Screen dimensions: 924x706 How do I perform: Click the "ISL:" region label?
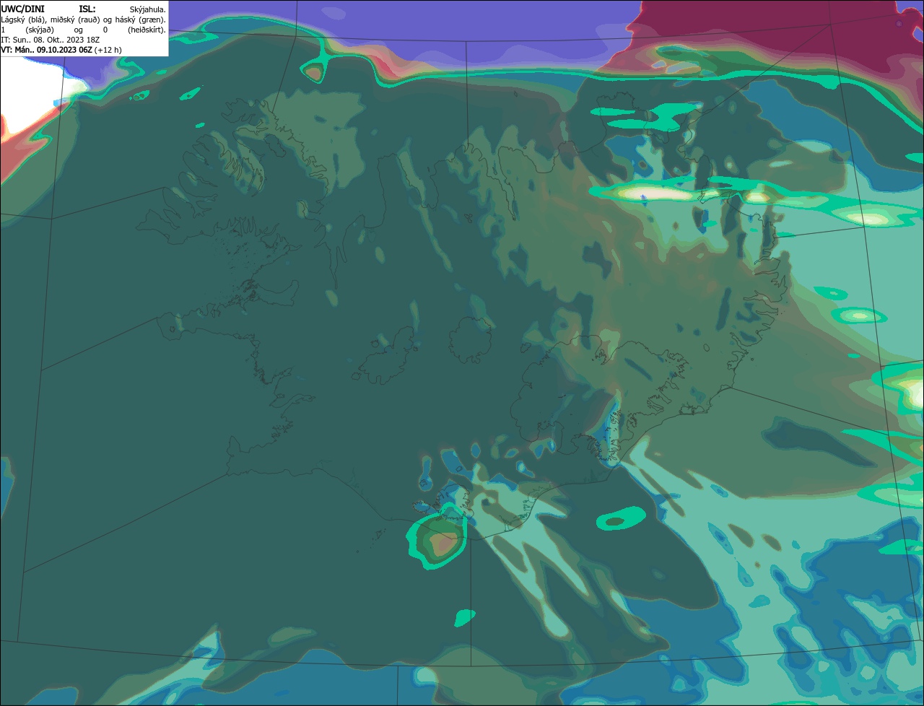coord(87,9)
